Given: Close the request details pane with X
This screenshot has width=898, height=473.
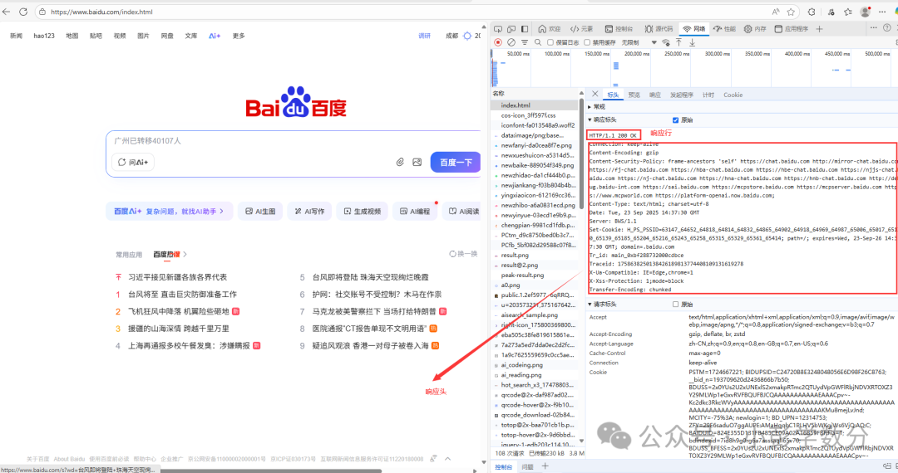Looking at the screenshot, I should [595, 95].
